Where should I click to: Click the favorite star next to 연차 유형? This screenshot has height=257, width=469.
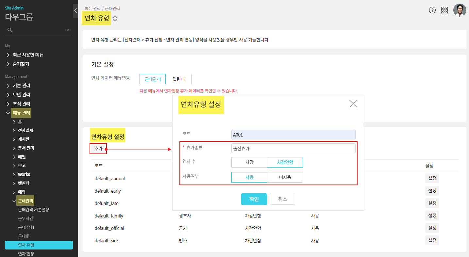pyautogui.click(x=115, y=19)
